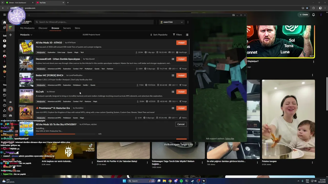Open server pack options for RLCraft

(173, 92)
